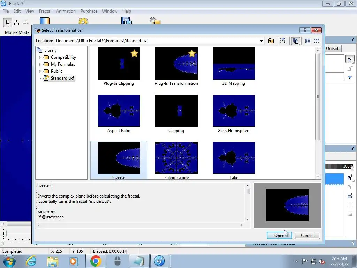357x268 pixels.
Task: Click the Open button
Action: (279, 236)
